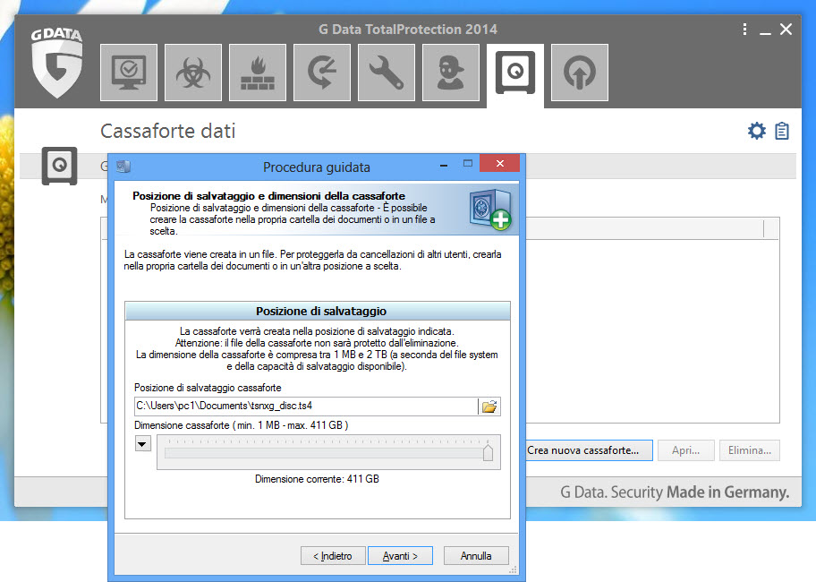
Task: Click the G Data shield logo
Action: tap(56, 63)
